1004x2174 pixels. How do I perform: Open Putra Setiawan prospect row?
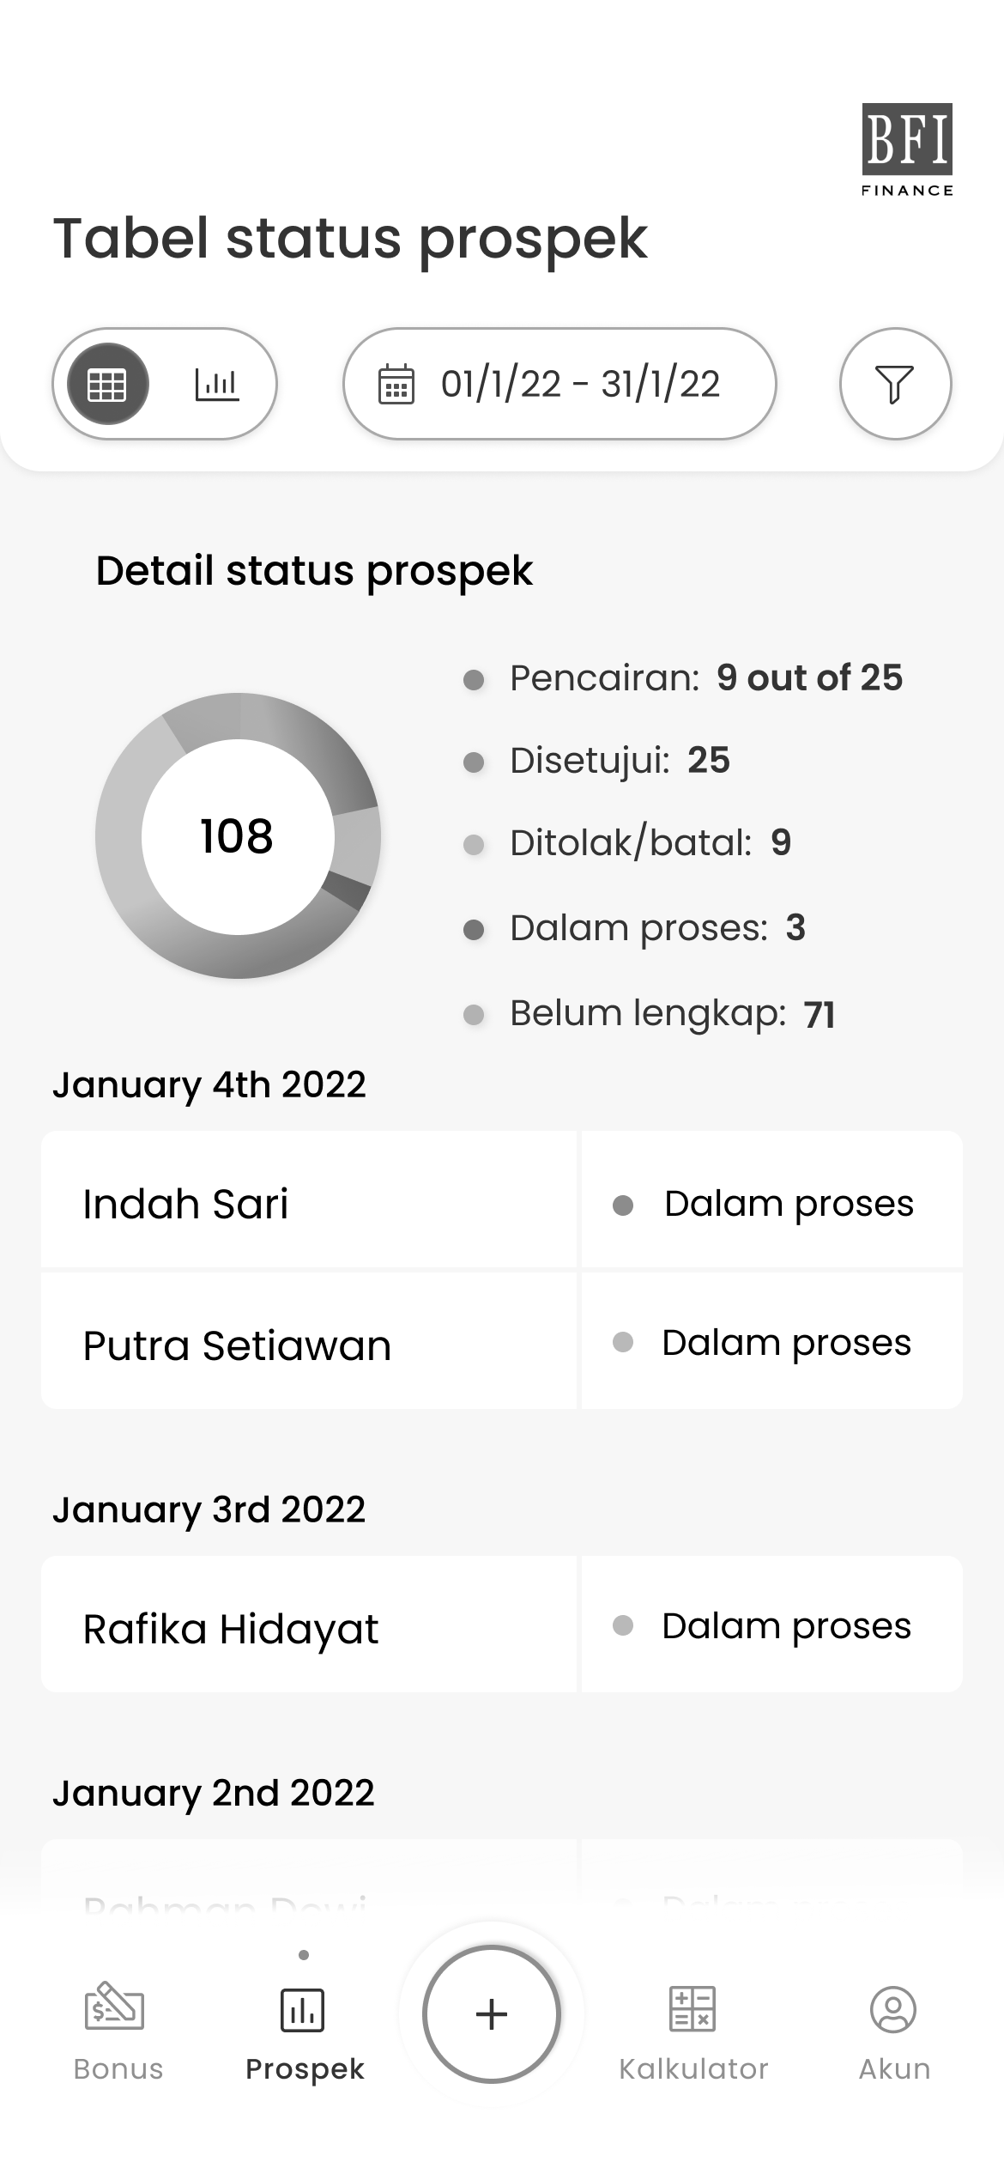tap(309, 1345)
